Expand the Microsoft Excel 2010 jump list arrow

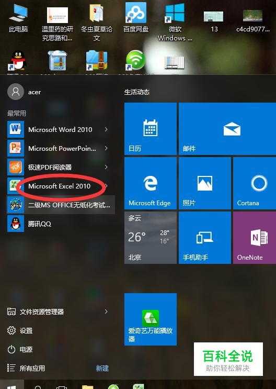106,186
